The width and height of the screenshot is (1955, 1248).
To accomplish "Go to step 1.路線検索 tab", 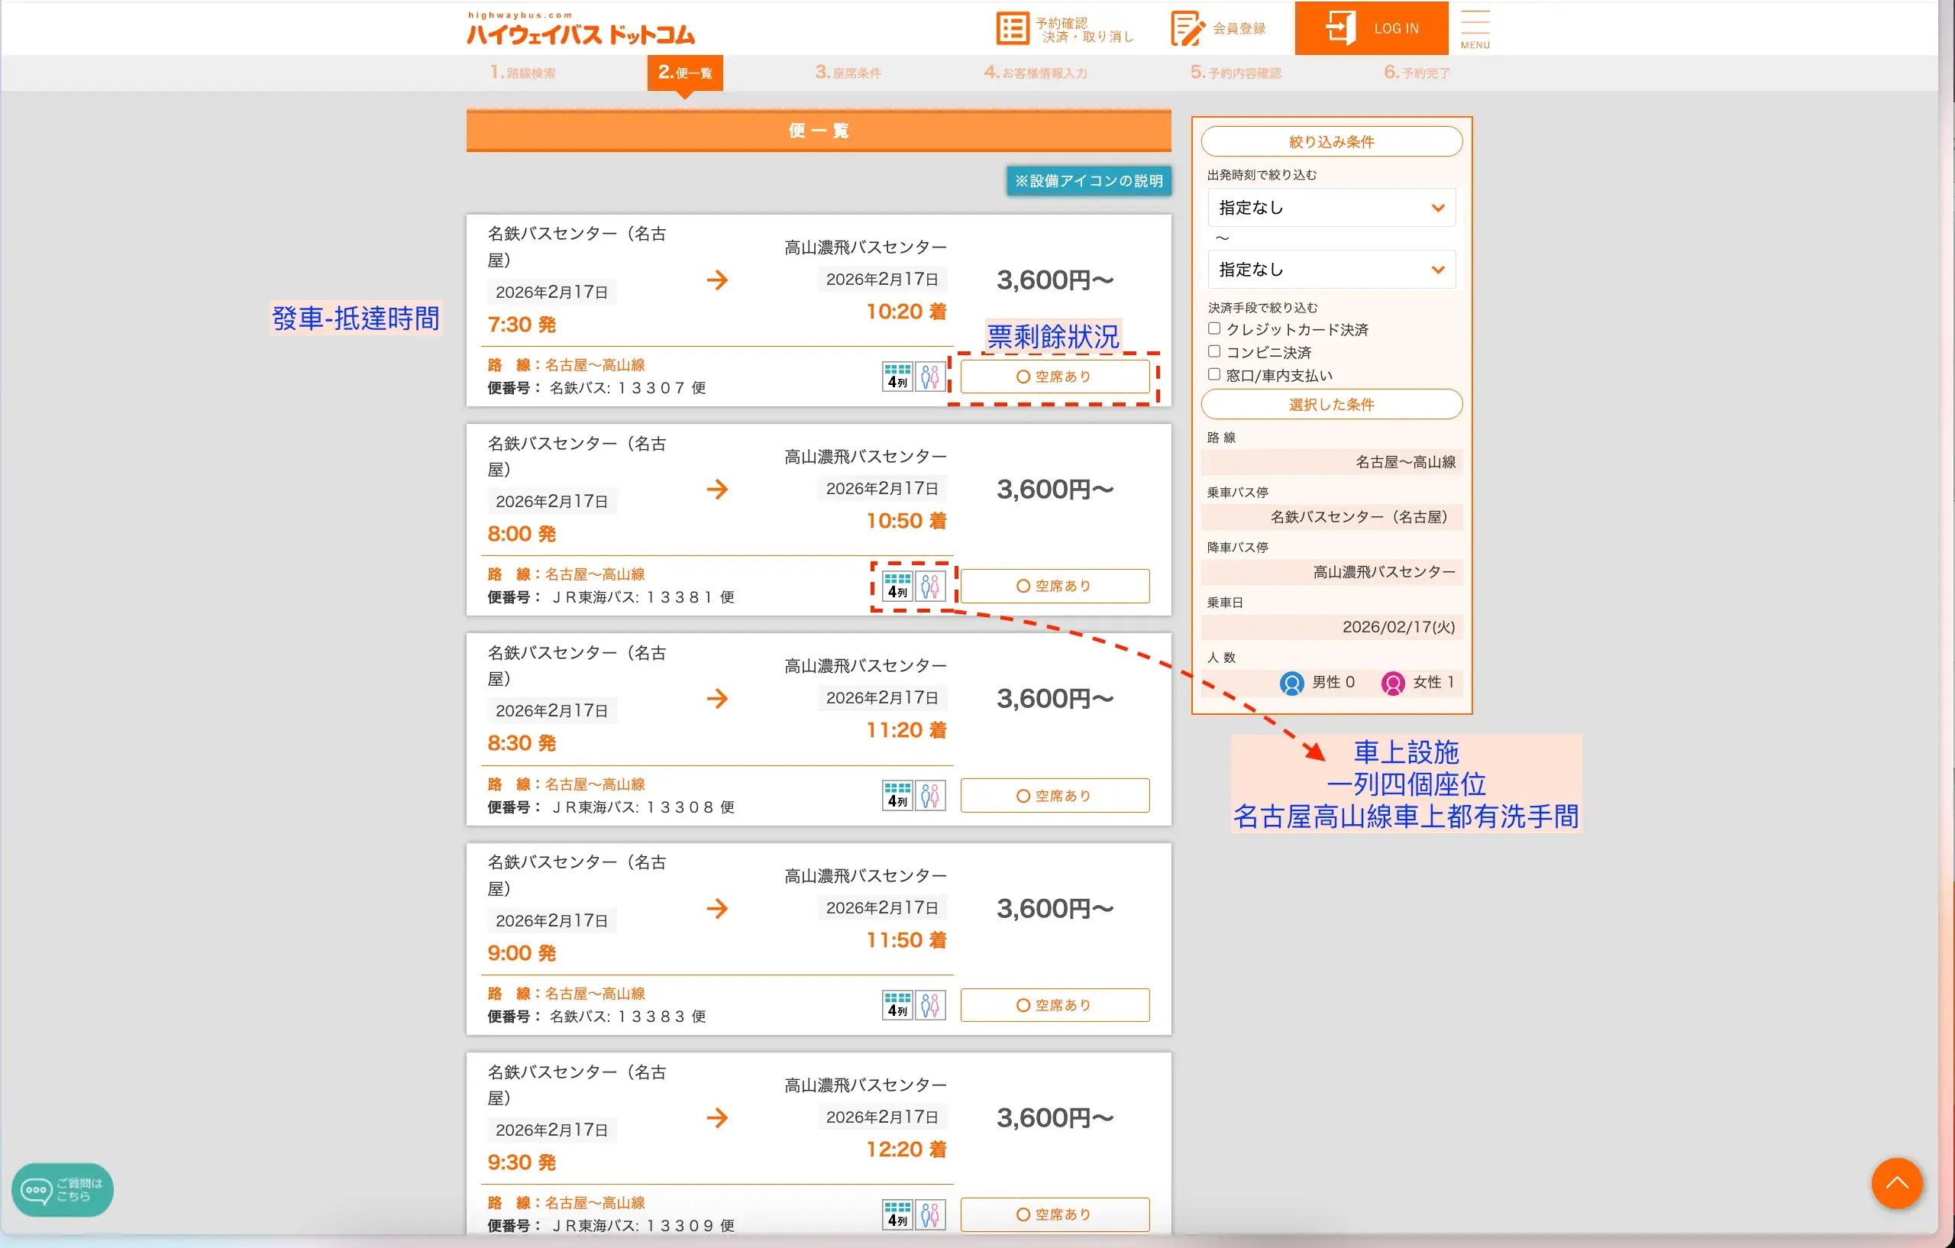I will [x=523, y=73].
